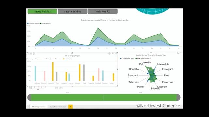Select the Wellstone RX slicer button
This screenshot has width=209, height=117.
pos(103,12)
